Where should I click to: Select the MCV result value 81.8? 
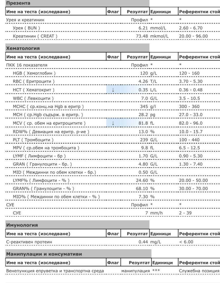[143, 123]
